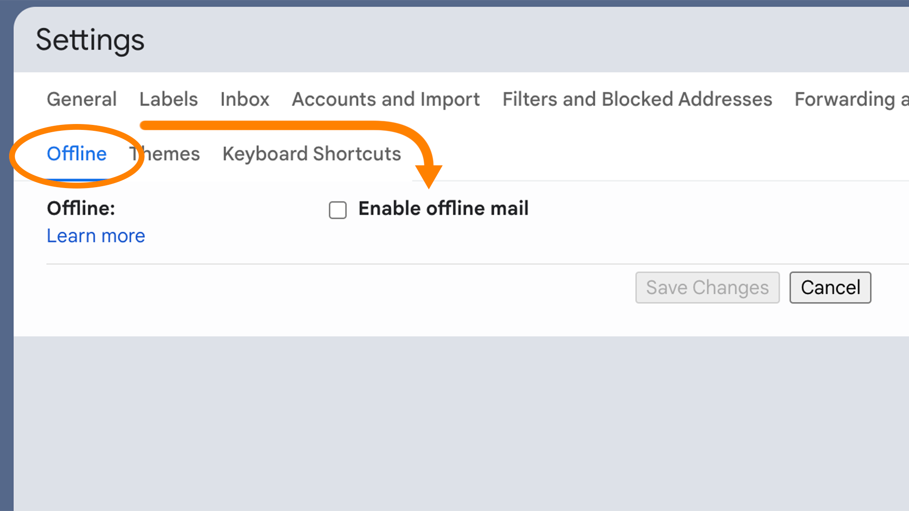Go to the Inbox settings tab

pos(245,99)
